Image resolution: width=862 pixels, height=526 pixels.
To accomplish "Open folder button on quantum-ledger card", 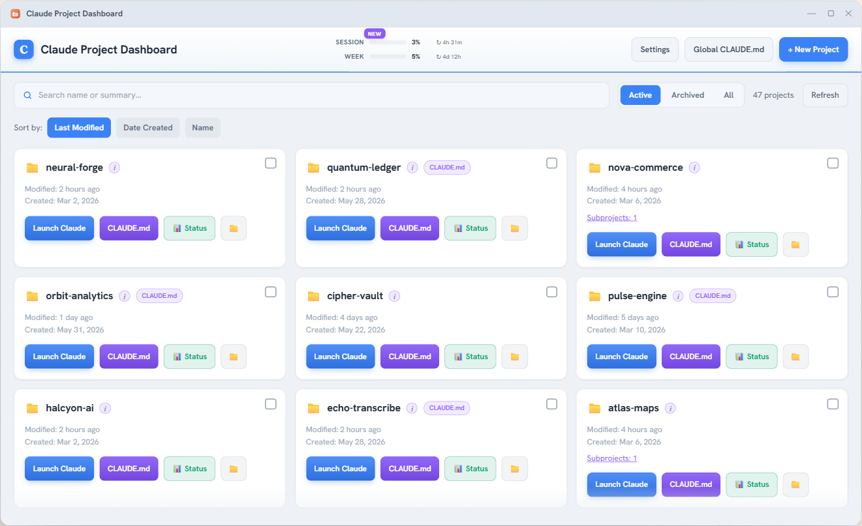I will point(515,228).
